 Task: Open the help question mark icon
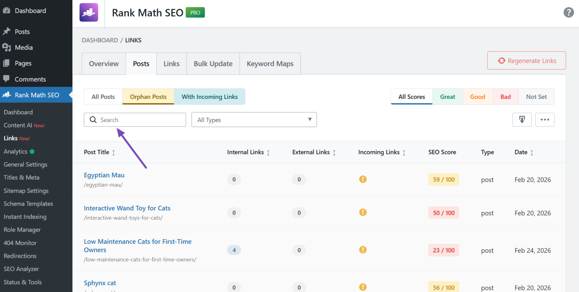coord(568,12)
